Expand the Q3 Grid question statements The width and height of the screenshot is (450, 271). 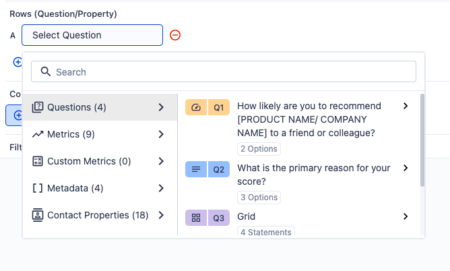[406, 216]
